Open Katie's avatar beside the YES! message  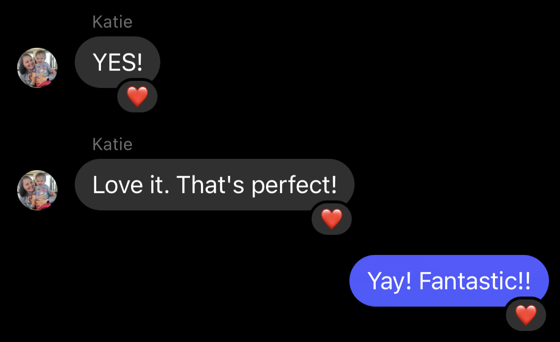tap(37, 68)
